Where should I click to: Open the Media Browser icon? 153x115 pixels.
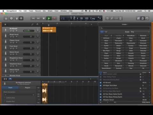point(147,19)
